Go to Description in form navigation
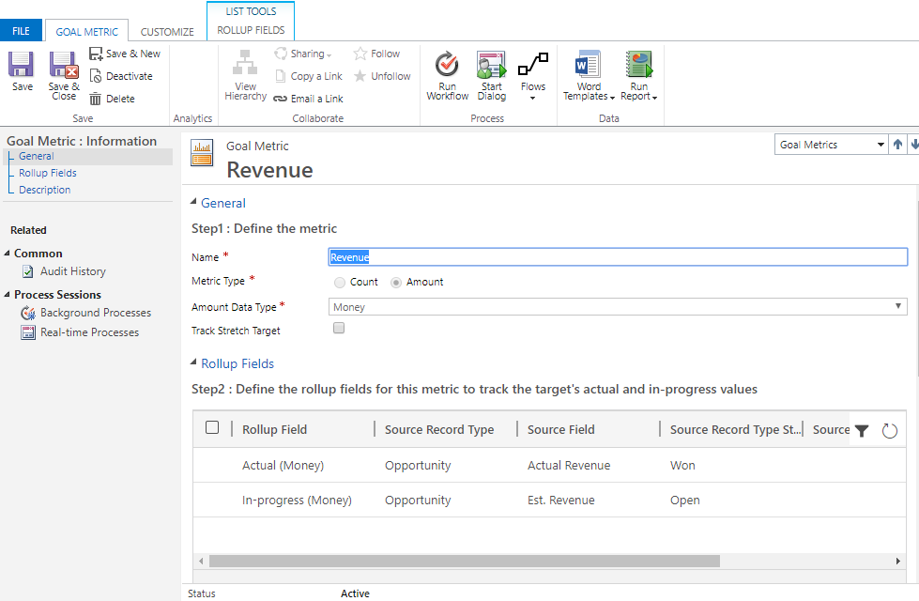Viewport: 919px width, 601px height. pos(44,190)
